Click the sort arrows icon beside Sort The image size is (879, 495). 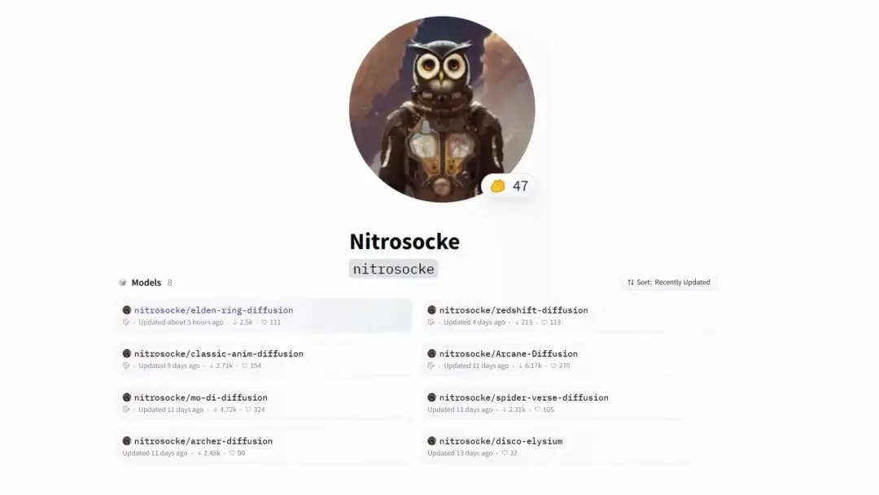[x=631, y=283]
